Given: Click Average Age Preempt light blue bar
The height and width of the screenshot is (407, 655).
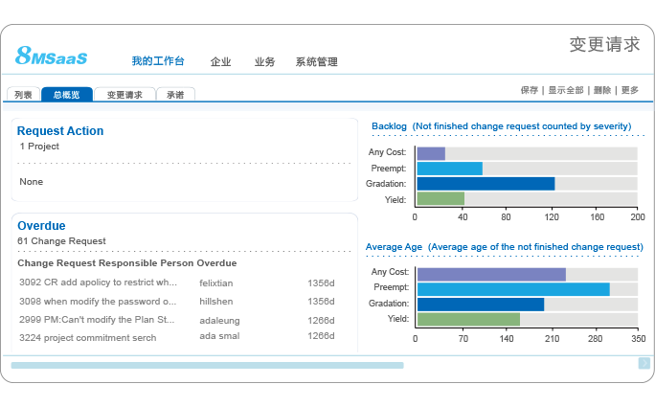Looking at the screenshot, I should tap(513, 289).
